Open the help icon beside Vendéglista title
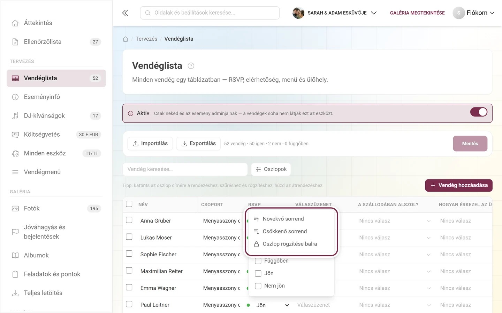 coord(191,66)
